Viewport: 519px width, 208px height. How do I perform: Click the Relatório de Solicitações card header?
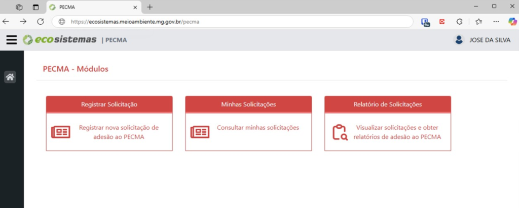point(388,105)
